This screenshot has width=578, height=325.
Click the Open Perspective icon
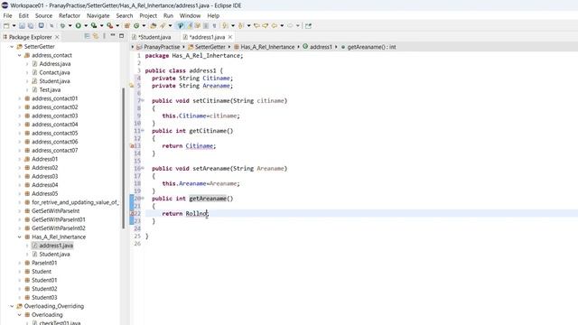308,26
